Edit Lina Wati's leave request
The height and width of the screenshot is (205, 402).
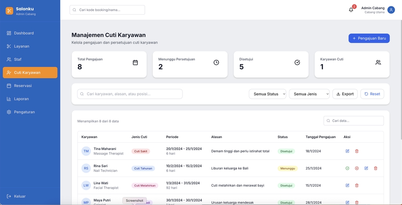coord(348,185)
